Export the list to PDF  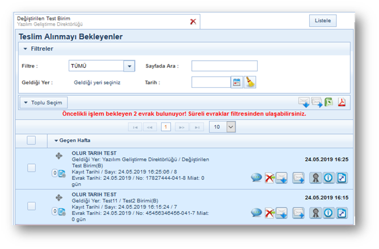click(342, 102)
